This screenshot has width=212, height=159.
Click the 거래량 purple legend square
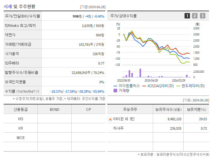(115, 91)
